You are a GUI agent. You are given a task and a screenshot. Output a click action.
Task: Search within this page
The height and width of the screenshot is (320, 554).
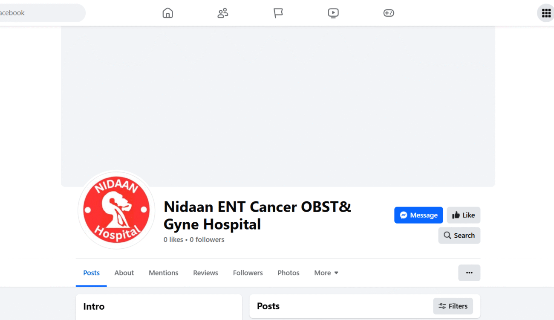point(459,236)
